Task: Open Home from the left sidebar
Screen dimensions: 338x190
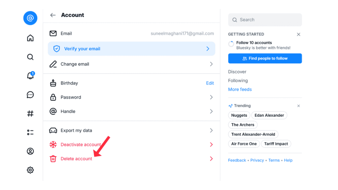Action: (x=30, y=38)
